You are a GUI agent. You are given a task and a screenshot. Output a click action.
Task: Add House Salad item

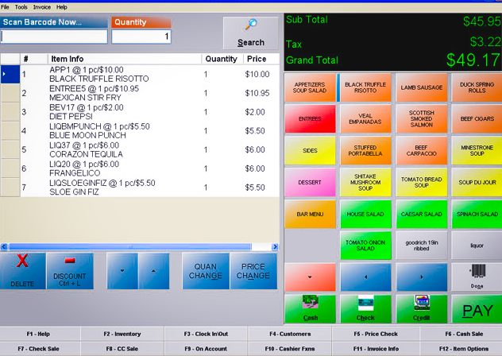click(x=365, y=214)
